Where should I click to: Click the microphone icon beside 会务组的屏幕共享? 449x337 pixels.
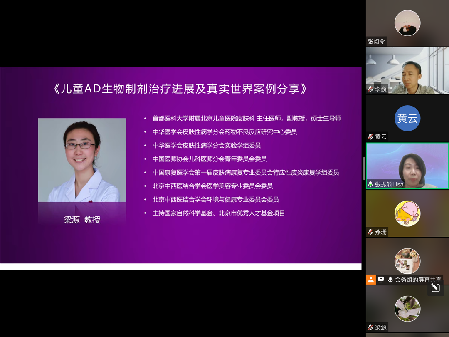pos(390,280)
